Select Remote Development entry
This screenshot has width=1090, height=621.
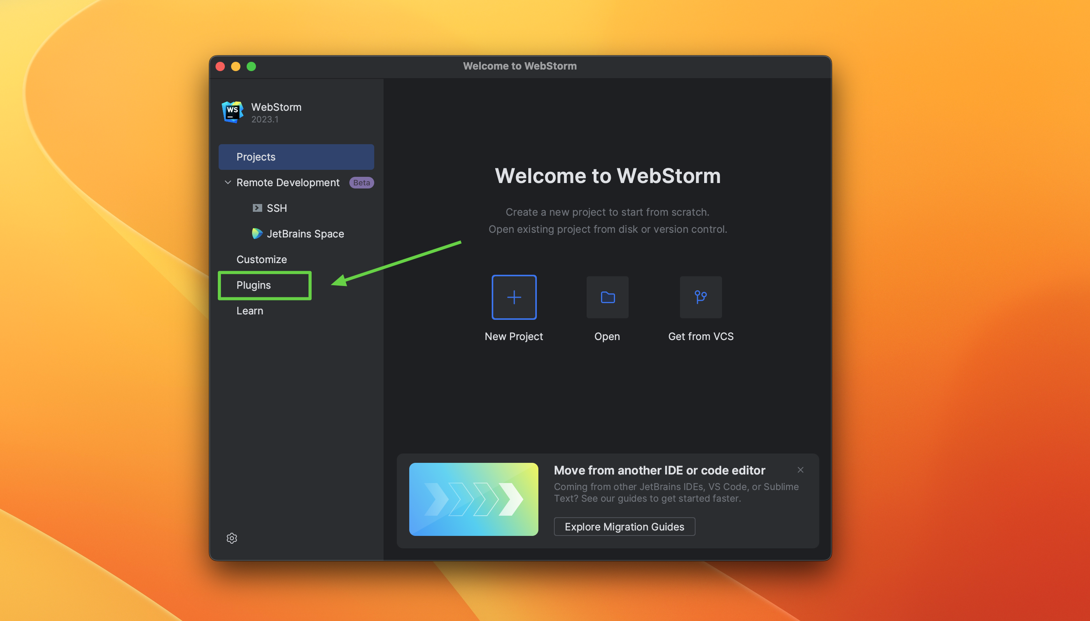(288, 183)
